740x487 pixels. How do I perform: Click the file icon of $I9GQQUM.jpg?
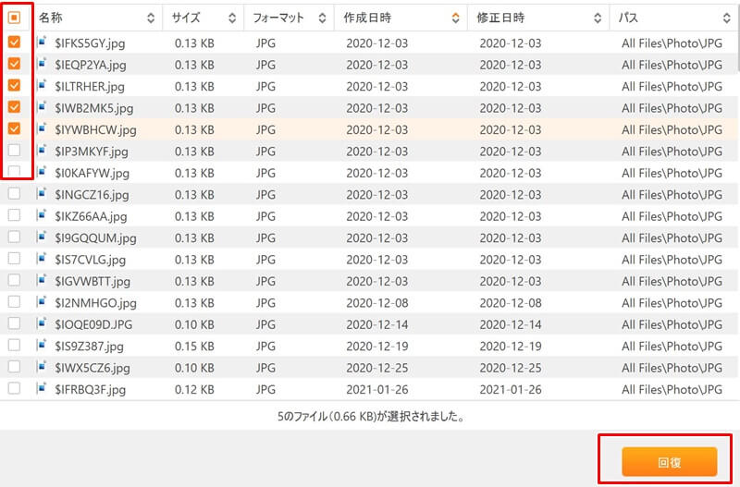43,237
